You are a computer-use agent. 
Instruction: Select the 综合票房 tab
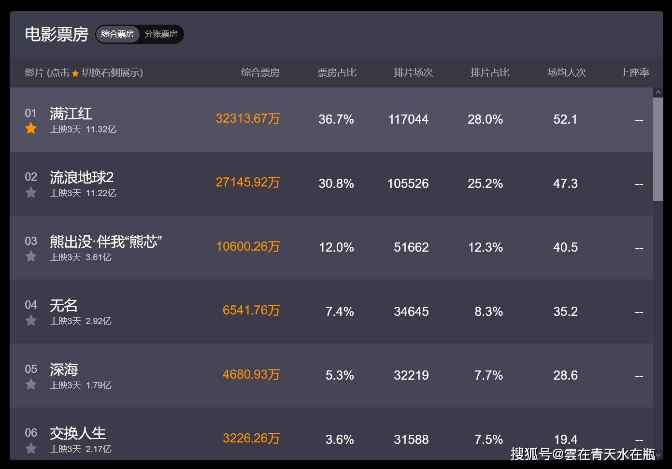click(x=117, y=34)
